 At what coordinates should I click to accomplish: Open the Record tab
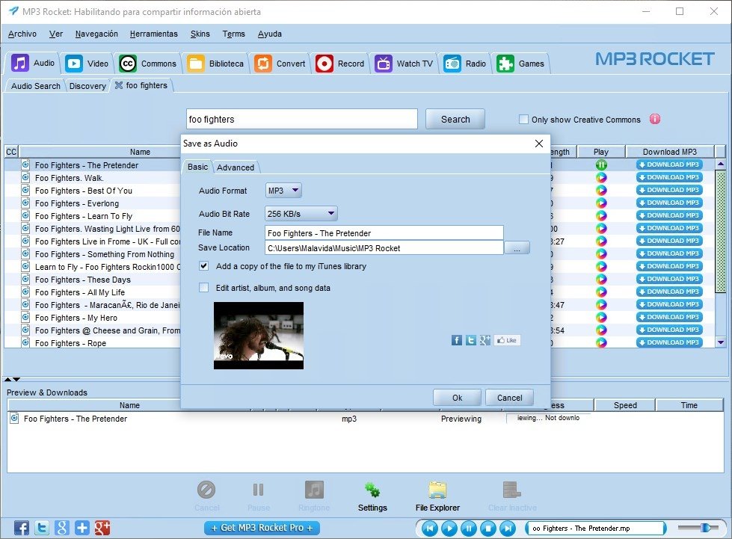pyautogui.click(x=340, y=64)
